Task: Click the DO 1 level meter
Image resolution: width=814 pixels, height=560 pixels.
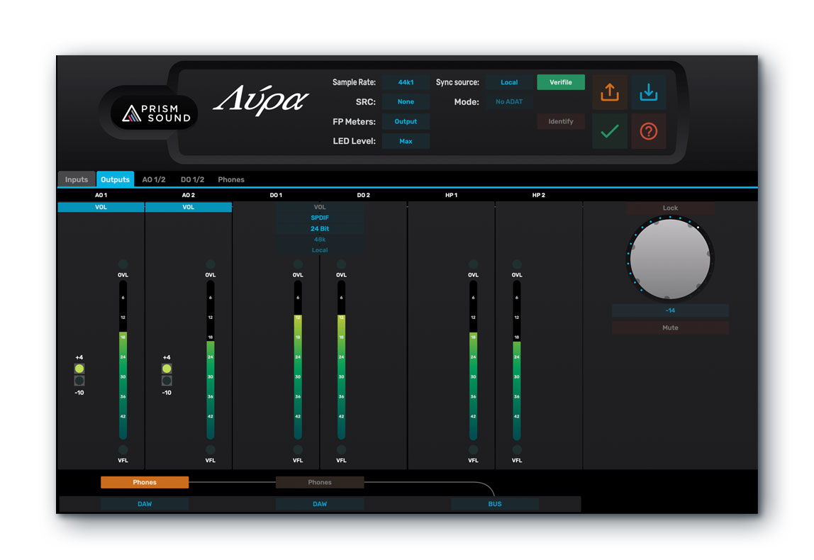Action: pos(298,360)
